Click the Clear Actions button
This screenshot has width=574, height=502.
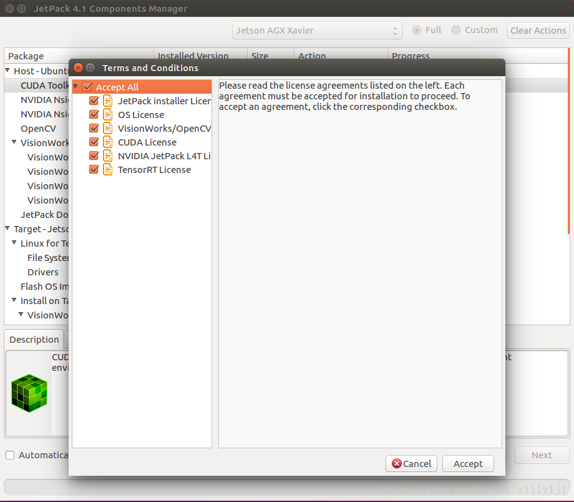538,31
